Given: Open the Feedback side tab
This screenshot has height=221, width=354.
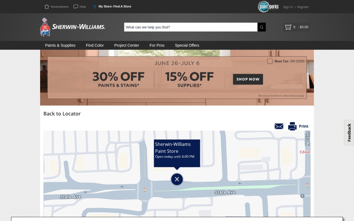Looking at the screenshot, I should (x=349, y=133).
